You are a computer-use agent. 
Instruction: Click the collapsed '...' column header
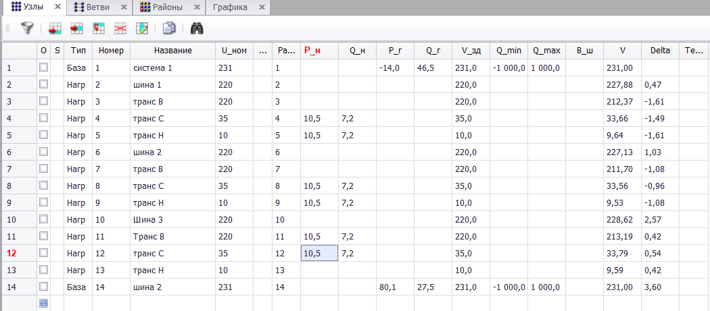click(x=263, y=51)
